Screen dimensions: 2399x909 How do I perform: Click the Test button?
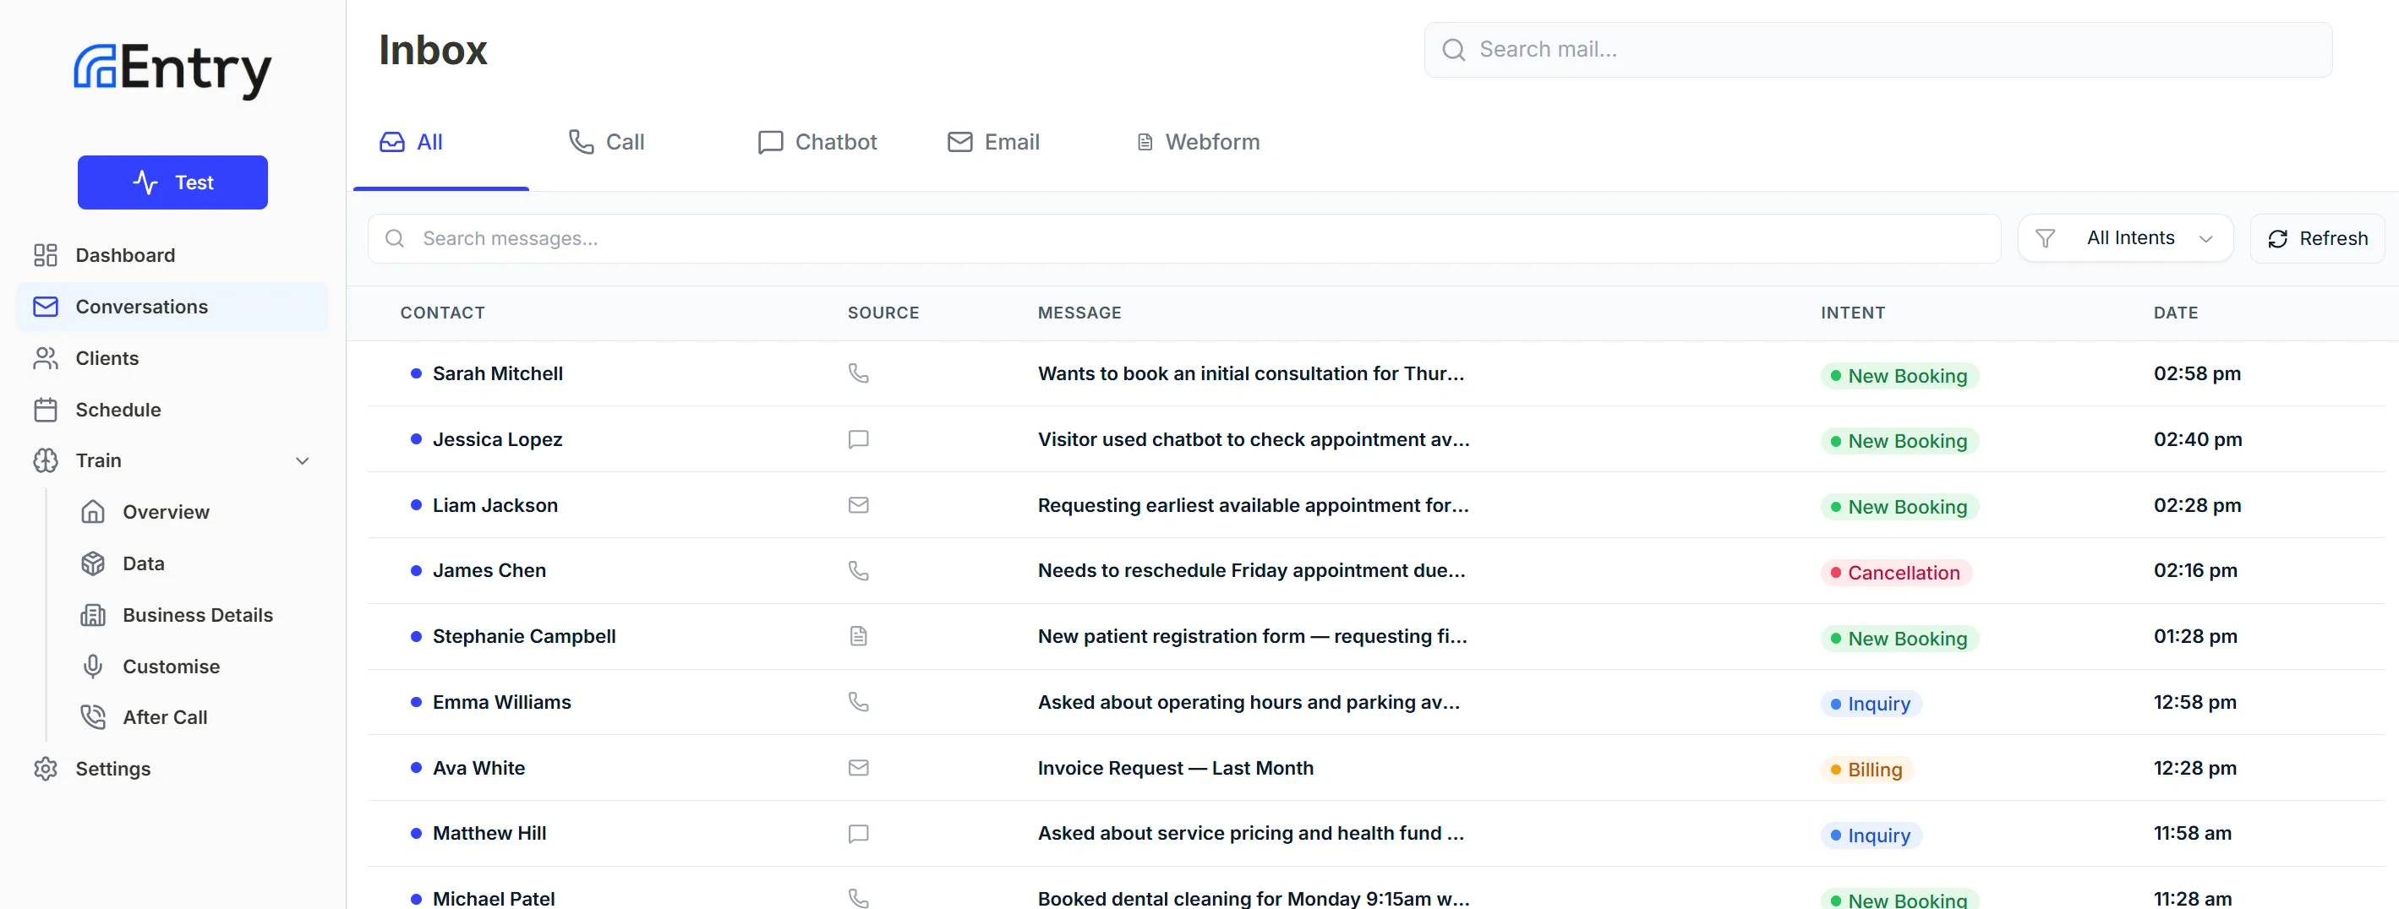[x=172, y=182]
